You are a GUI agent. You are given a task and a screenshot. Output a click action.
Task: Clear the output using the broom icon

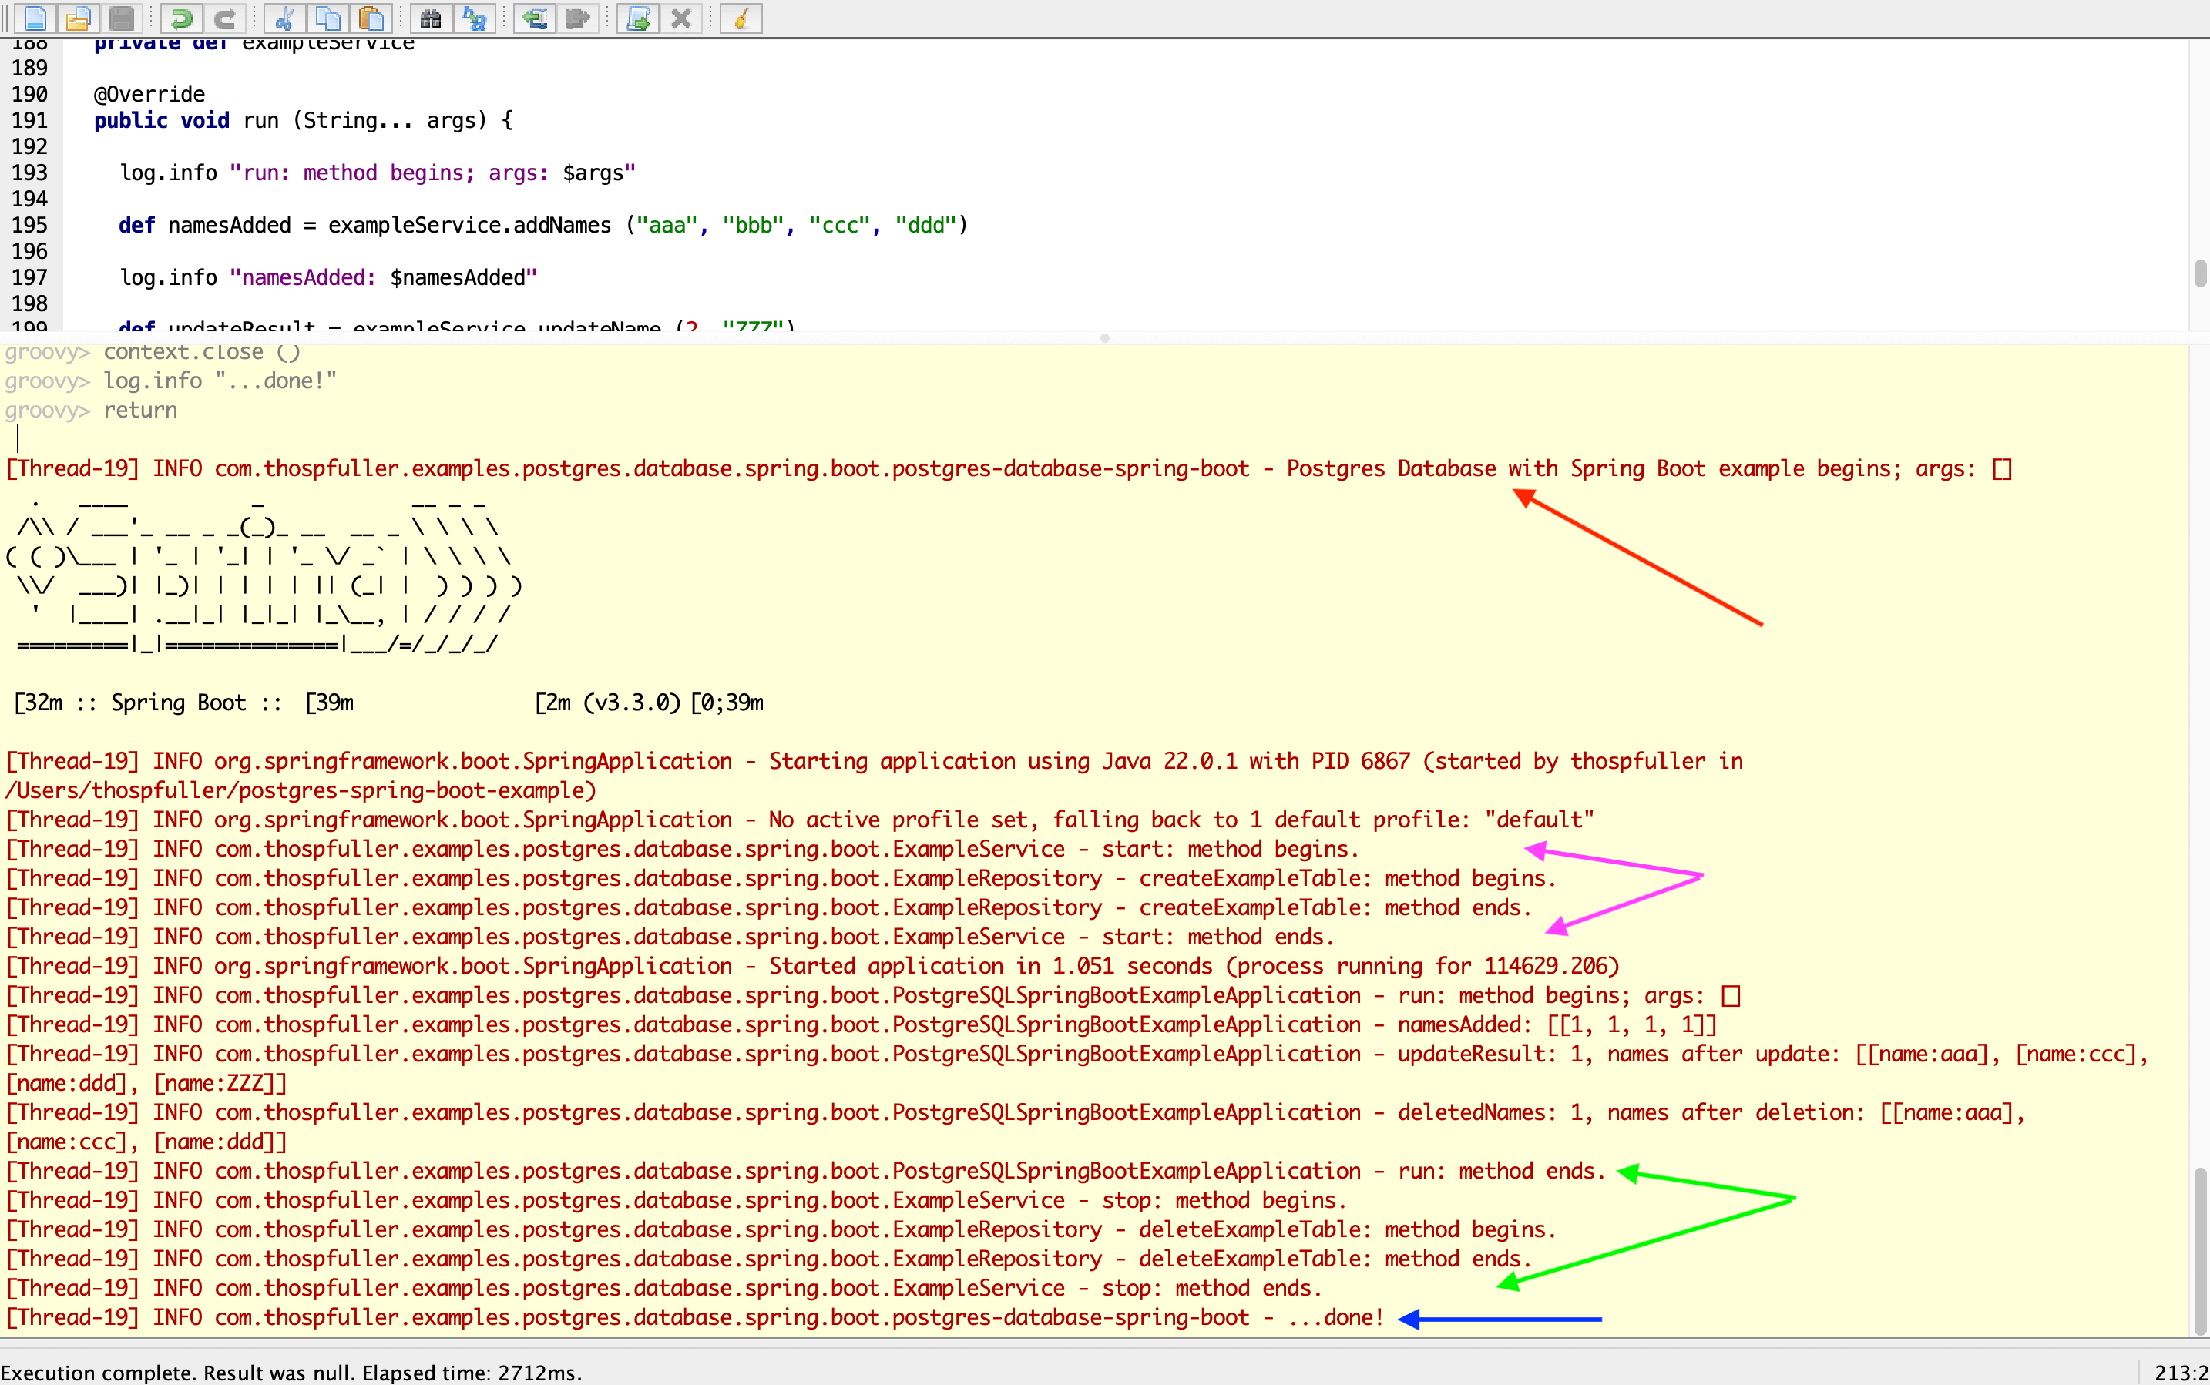click(741, 18)
